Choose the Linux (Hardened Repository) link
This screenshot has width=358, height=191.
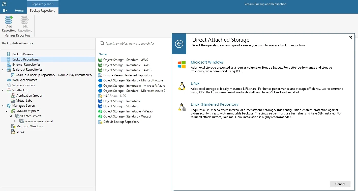[215, 104]
